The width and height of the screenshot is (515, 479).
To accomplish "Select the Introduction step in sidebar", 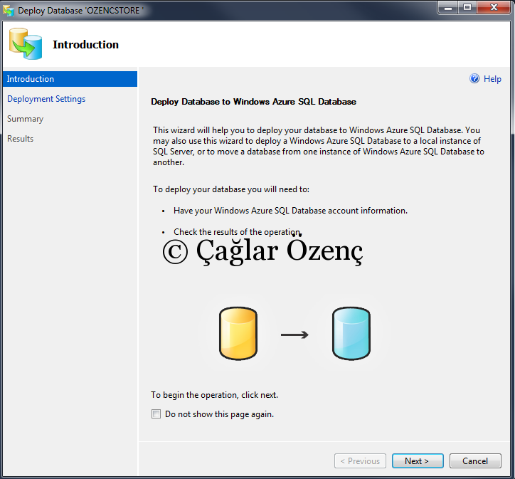I will point(70,79).
